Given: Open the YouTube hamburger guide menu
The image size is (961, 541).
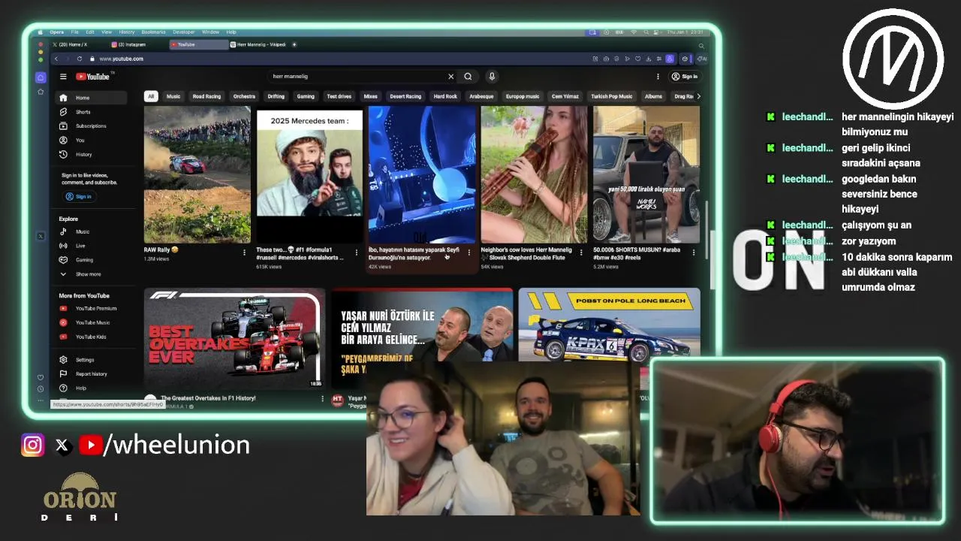Looking at the screenshot, I should [x=63, y=77].
